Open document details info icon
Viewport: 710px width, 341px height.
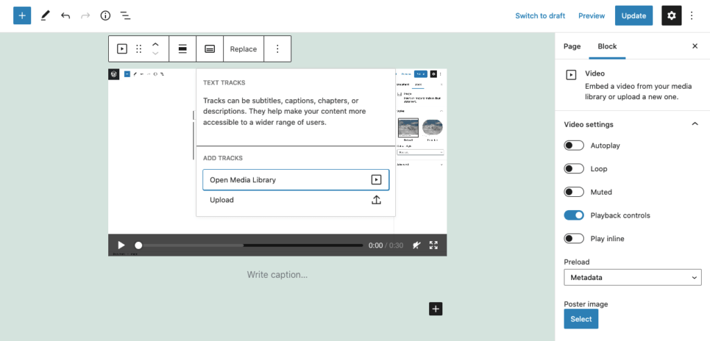[x=105, y=15]
